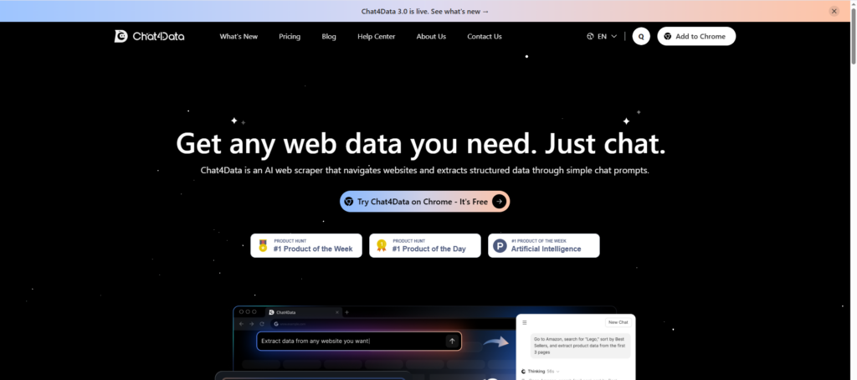This screenshot has height=380, width=857.
Task: Click the Artificial Intelligence badge
Action: 544,245
